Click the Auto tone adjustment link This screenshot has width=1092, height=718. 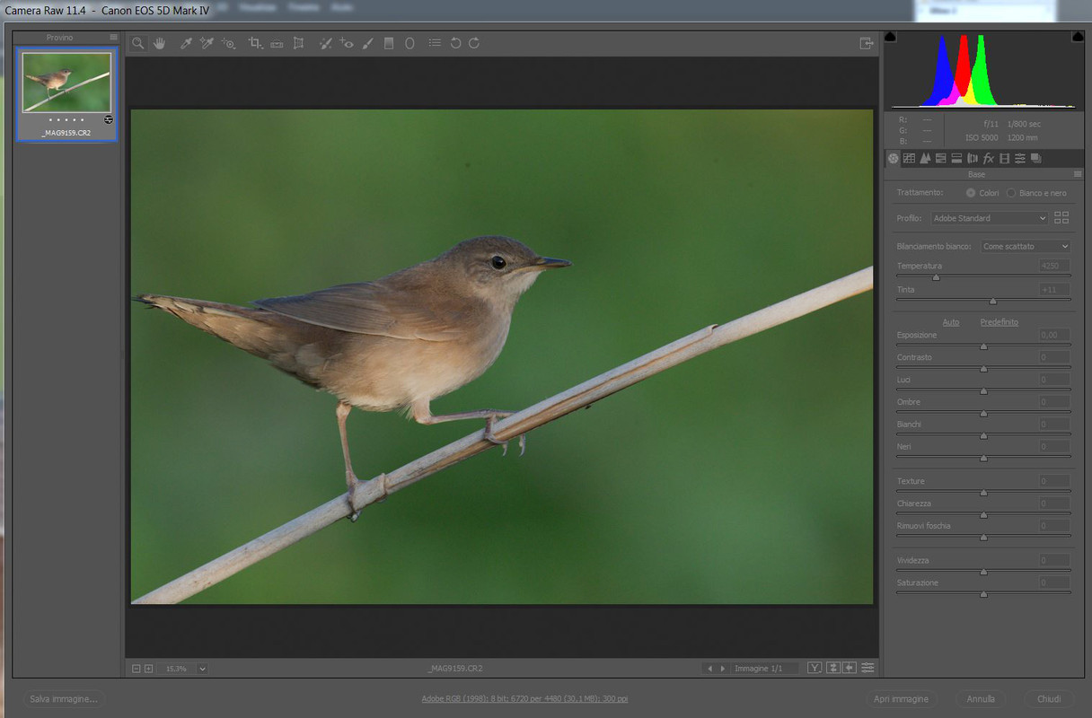[950, 322]
